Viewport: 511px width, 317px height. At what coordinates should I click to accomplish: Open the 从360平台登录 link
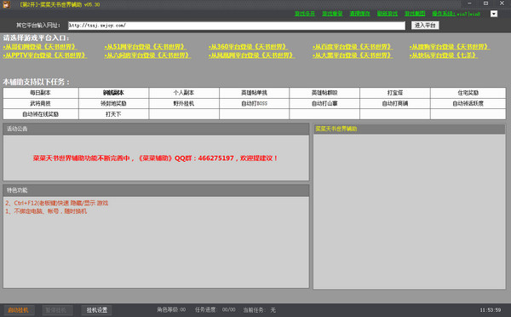pos(248,47)
